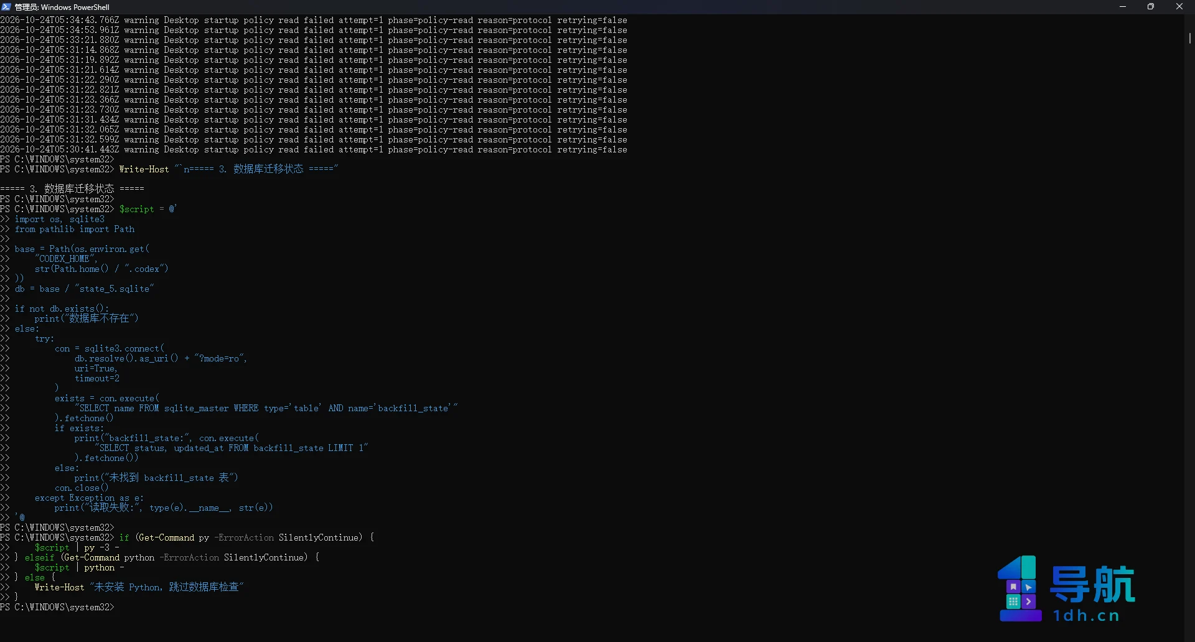Click the 'timeout=2' line
The height and width of the screenshot is (642, 1195).
(x=97, y=379)
